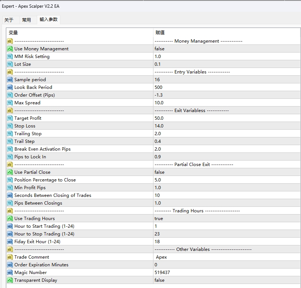
Task: Click the icon beside Use Money Management
Action: pos(10,49)
